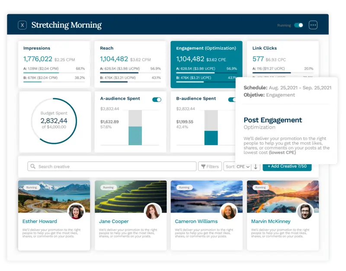
Task: Click into the Search creative field
Action: (x=112, y=166)
